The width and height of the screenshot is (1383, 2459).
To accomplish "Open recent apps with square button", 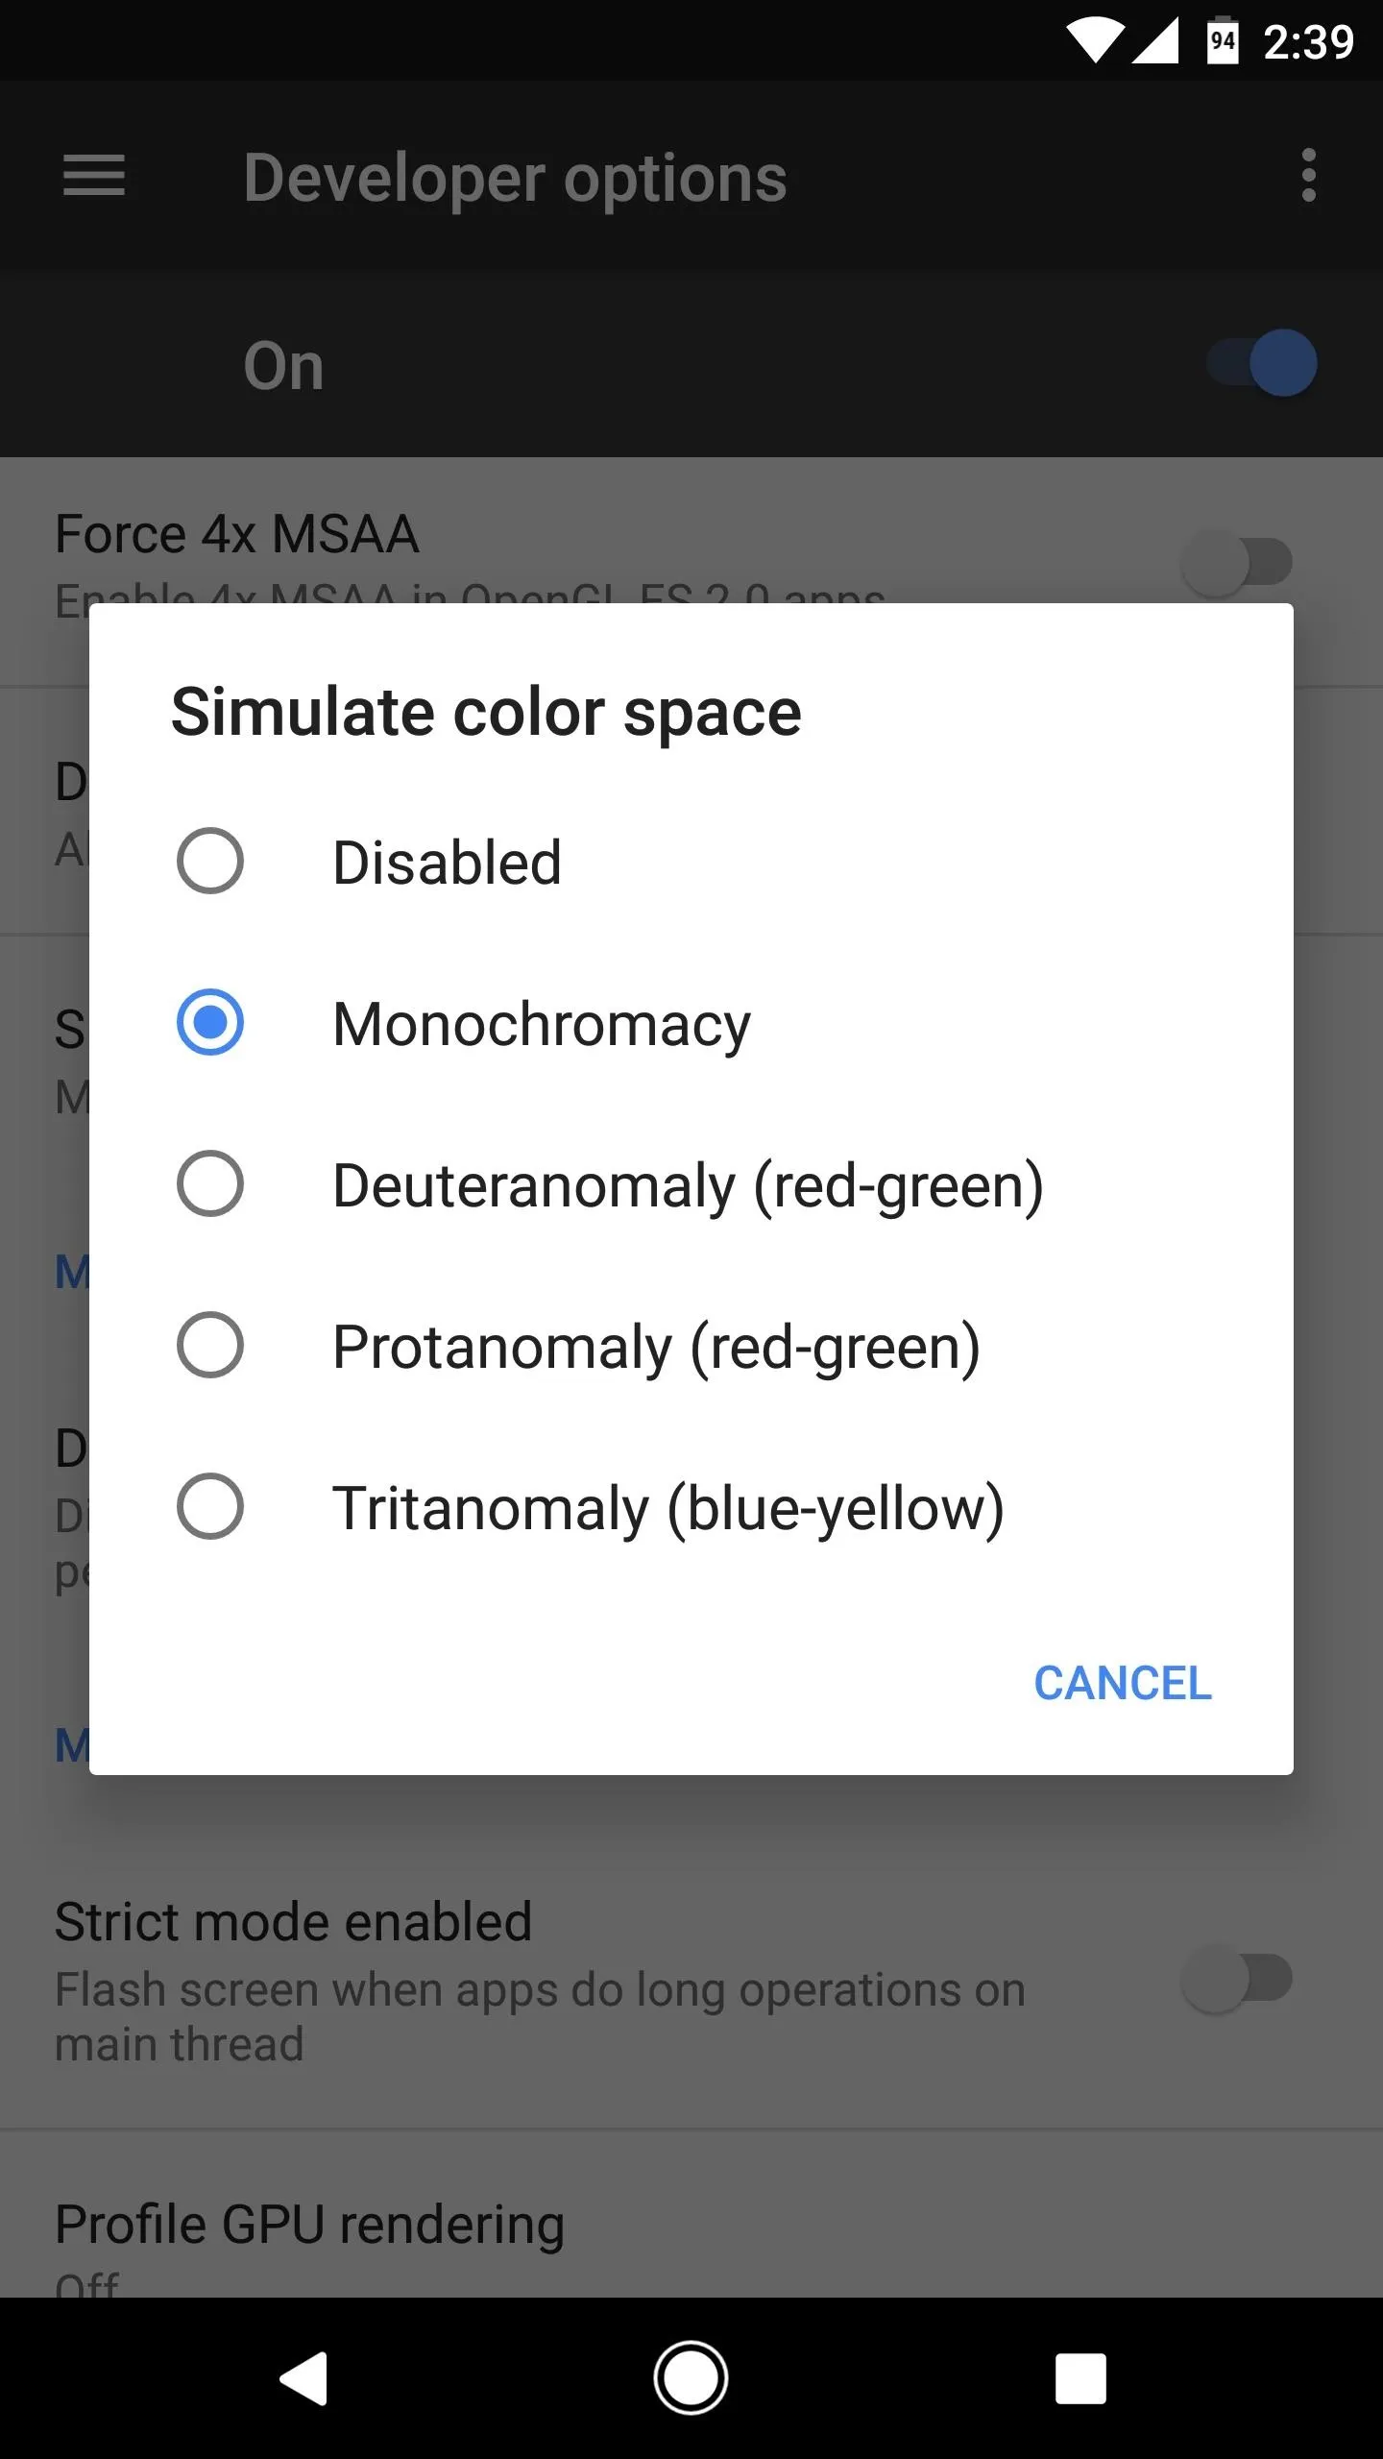I will tap(1080, 2378).
